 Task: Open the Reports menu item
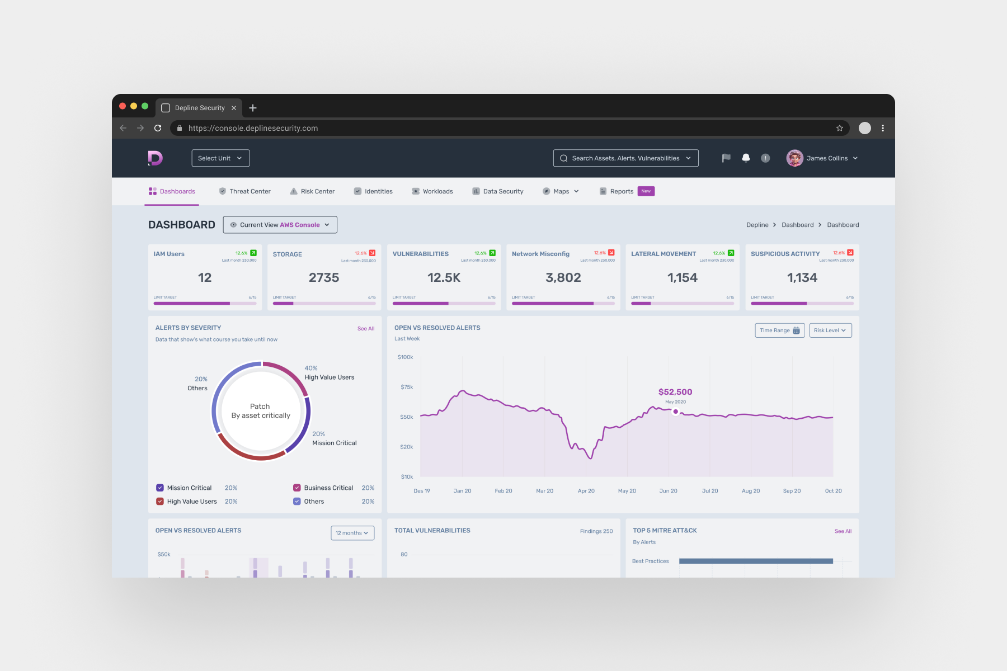[621, 191]
